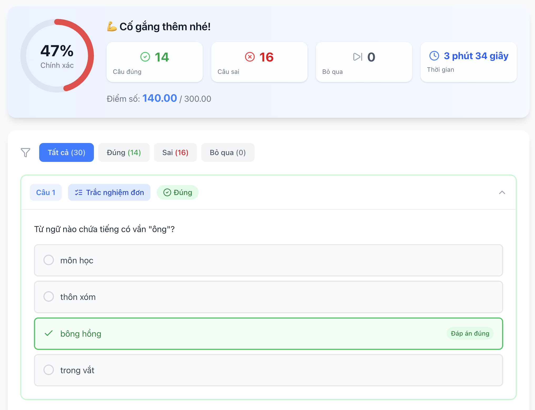Viewport: 535px width, 410px height.
Task: Click the green check icon beside 14
Action: [x=145, y=57]
